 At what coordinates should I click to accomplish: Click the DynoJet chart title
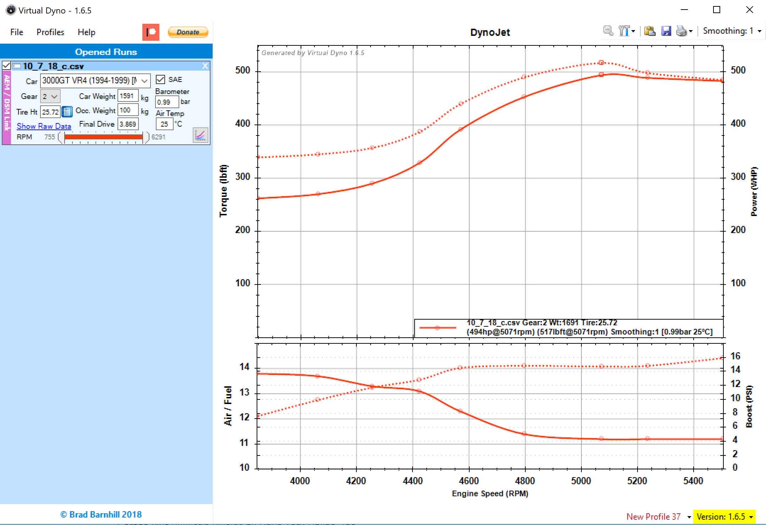[490, 33]
